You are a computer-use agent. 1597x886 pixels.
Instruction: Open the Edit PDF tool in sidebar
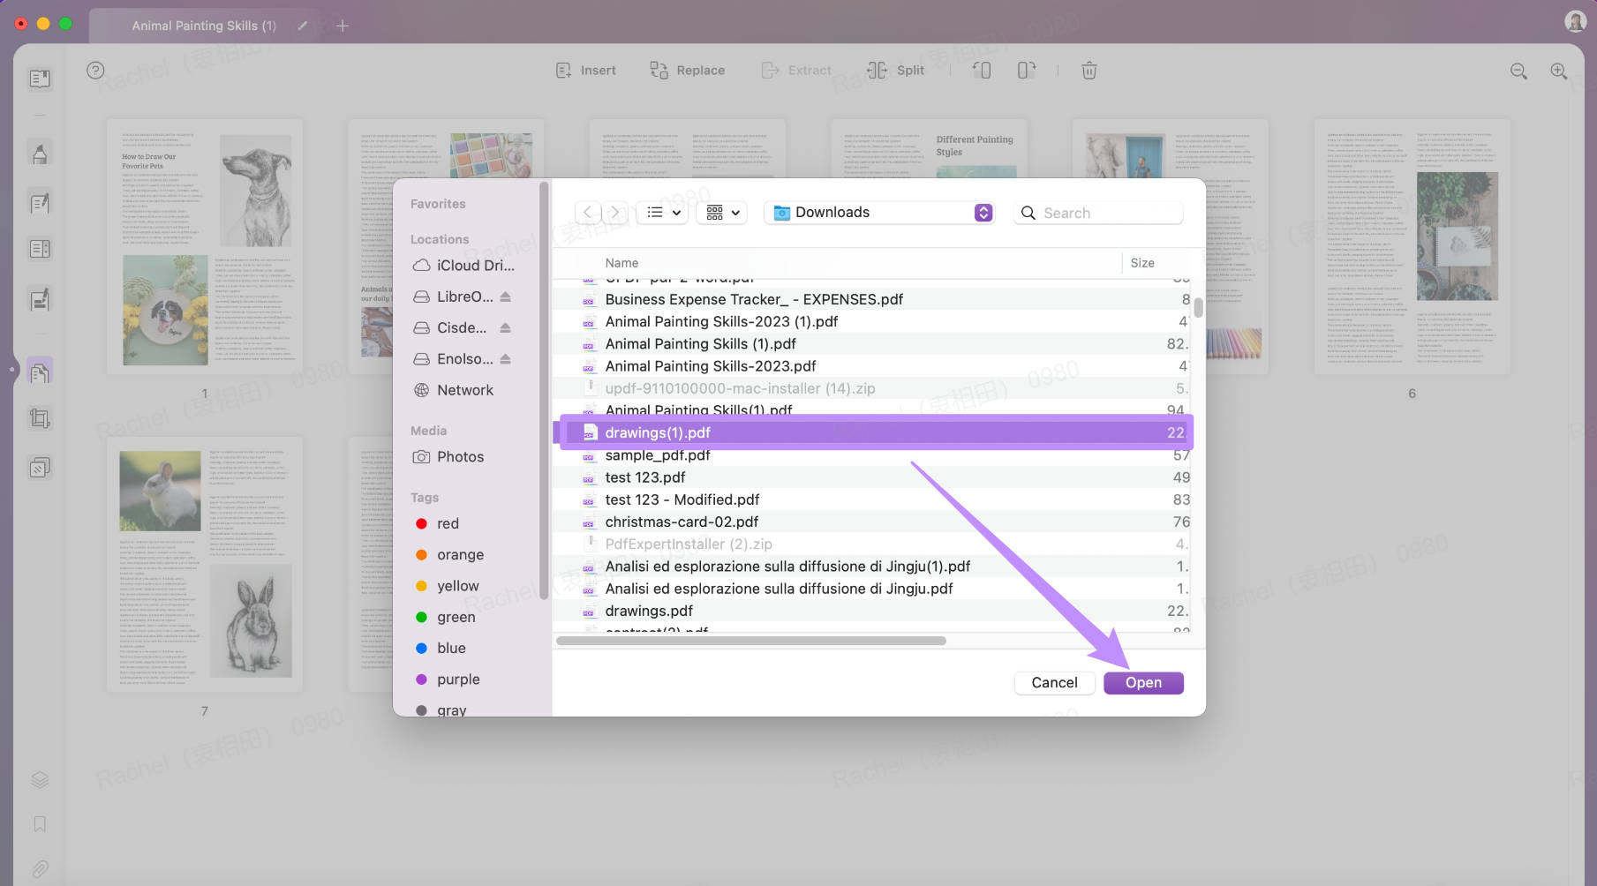(x=40, y=203)
